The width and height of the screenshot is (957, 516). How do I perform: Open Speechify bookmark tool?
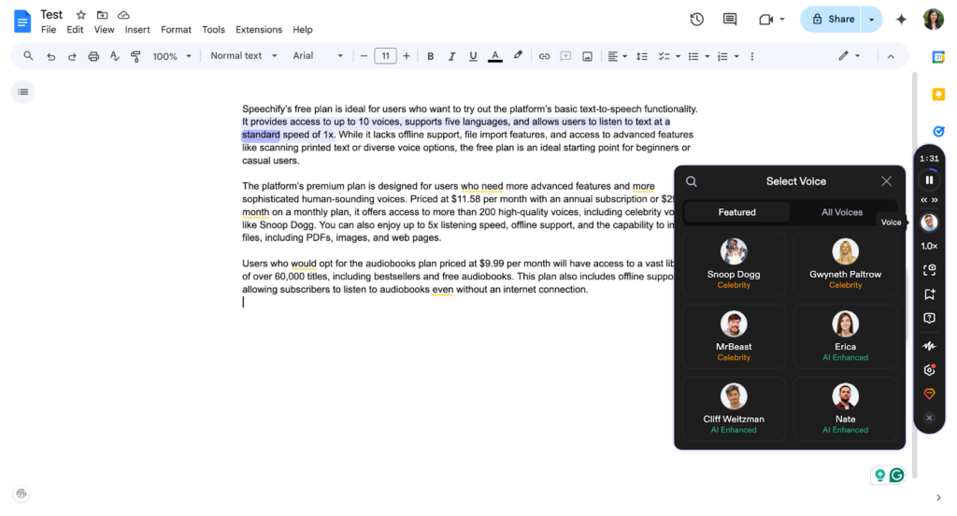[x=929, y=294]
